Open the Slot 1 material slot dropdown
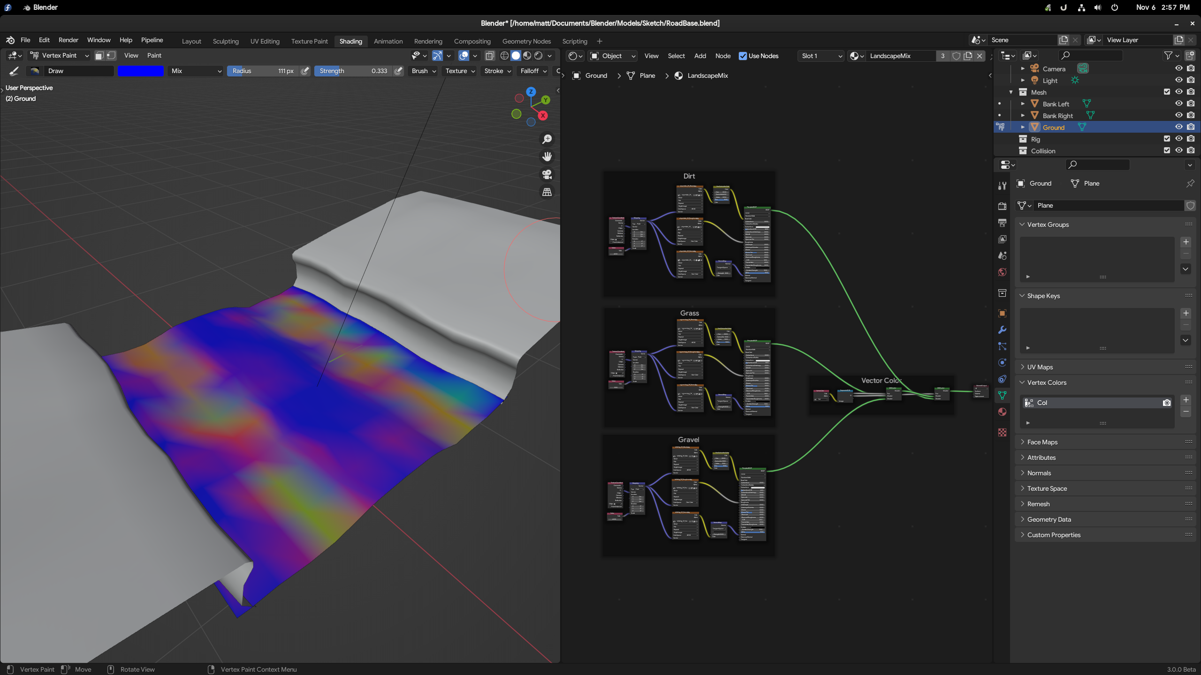This screenshot has height=675, width=1201. (821, 56)
